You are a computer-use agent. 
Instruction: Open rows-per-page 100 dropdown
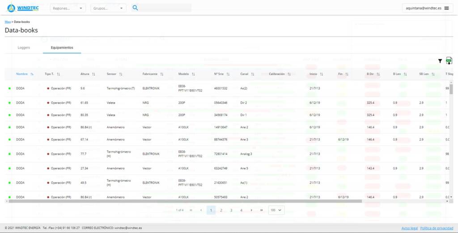coord(276,210)
